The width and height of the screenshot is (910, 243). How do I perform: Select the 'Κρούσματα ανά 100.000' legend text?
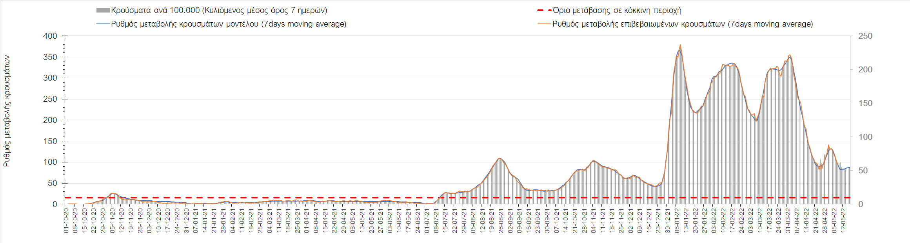pyautogui.click(x=219, y=11)
